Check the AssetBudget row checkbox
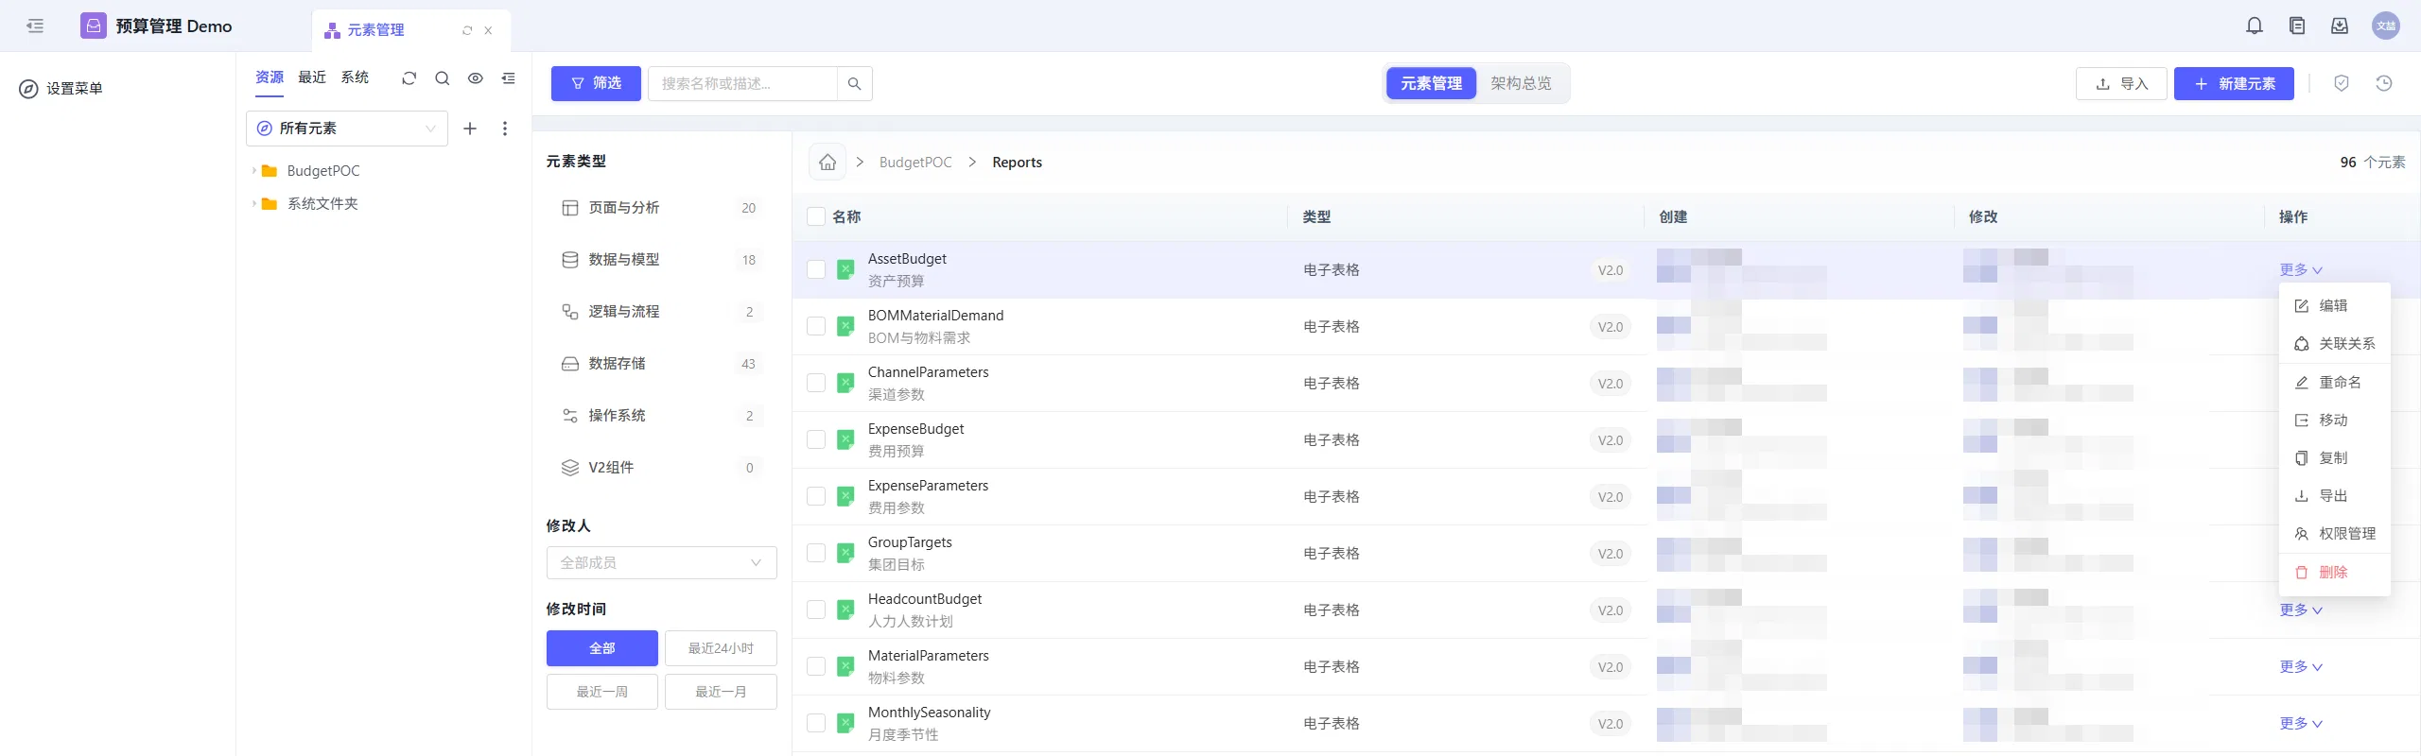2421x756 pixels. (x=816, y=270)
